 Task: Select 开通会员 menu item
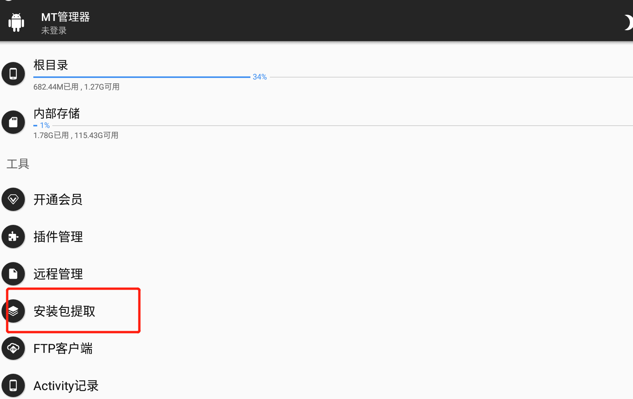pos(58,200)
